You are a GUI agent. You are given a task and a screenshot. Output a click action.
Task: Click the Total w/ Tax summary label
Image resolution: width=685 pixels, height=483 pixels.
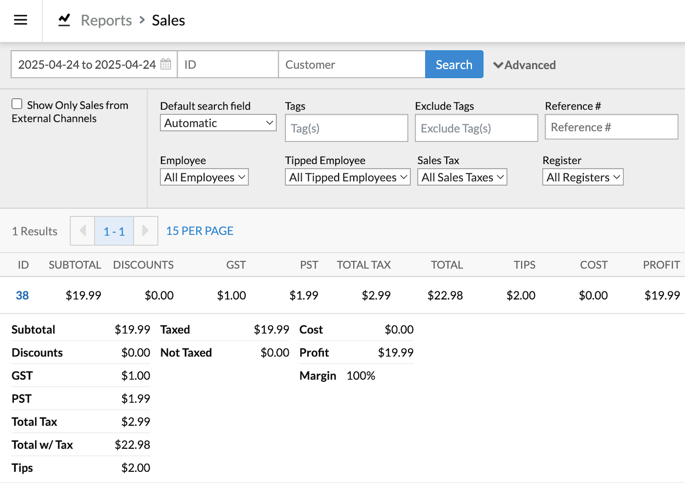click(42, 444)
